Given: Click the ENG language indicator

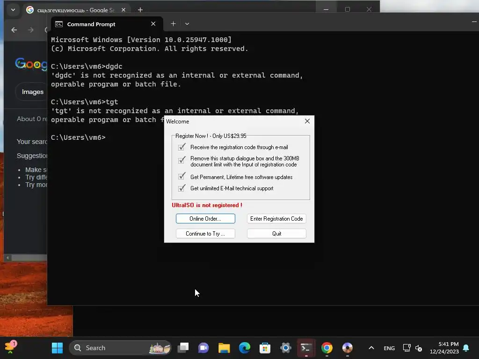Looking at the screenshot, I should coord(389,348).
